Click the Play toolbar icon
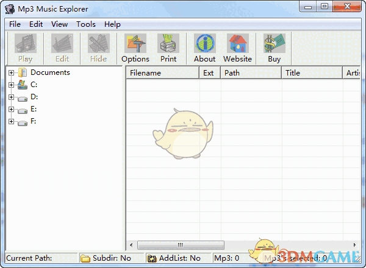Screen dimensions: 366x268 (x=26, y=43)
